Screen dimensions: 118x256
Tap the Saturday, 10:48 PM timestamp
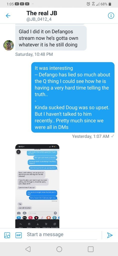click(34, 54)
